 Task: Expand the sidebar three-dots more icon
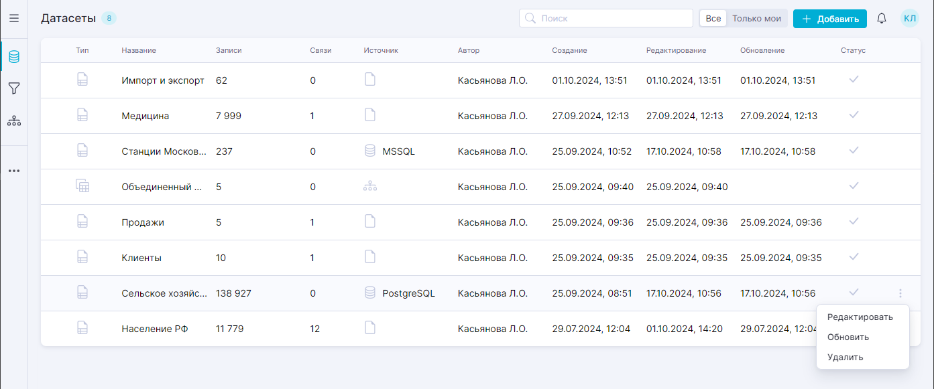point(13,171)
